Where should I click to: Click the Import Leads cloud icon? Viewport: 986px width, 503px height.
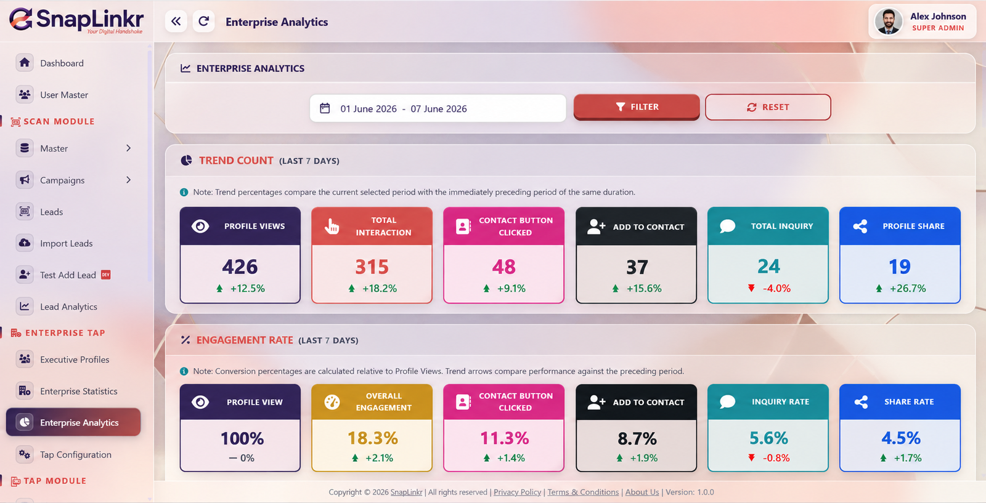click(x=25, y=243)
